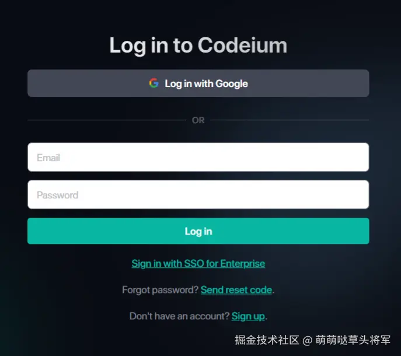Focus the Password input field
Image resolution: width=401 pixels, height=356 pixels.
(x=198, y=194)
